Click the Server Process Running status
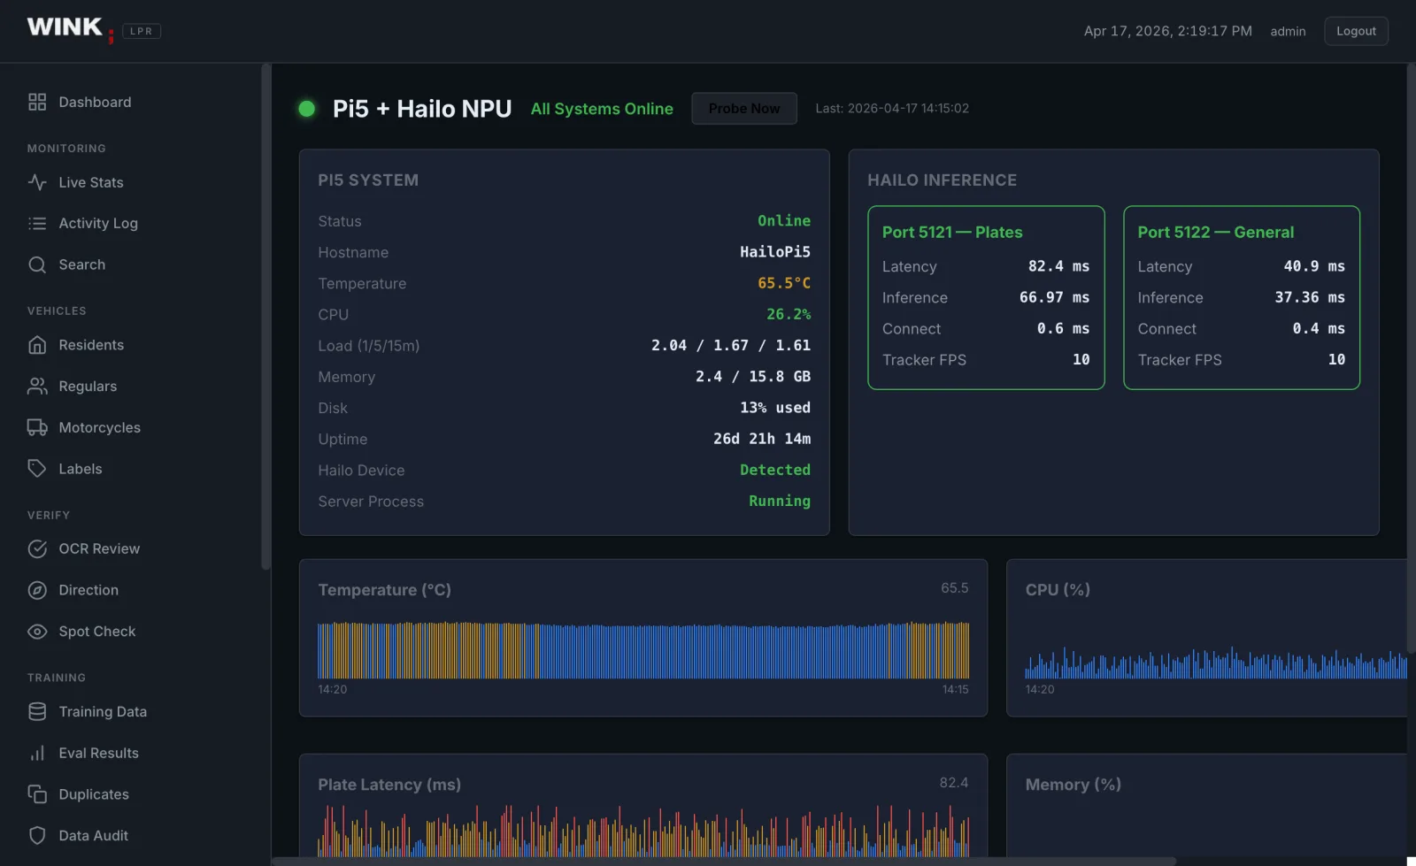Viewport: 1416px width, 866px height. [x=780, y=501]
